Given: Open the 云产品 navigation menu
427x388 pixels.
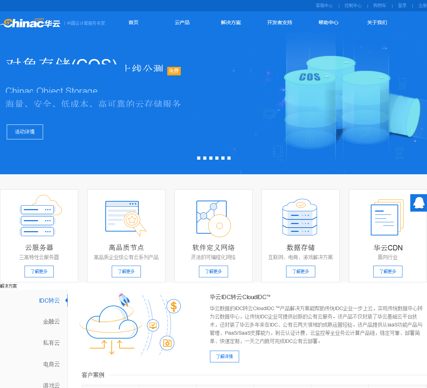Looking at the screenshot, I should click(182, 22).
